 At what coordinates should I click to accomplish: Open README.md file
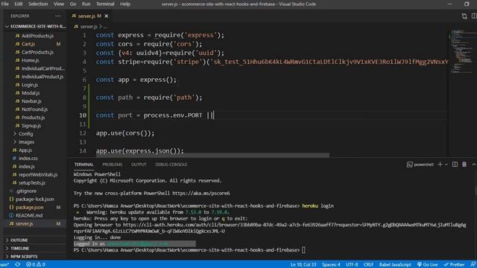pos(29,216)
